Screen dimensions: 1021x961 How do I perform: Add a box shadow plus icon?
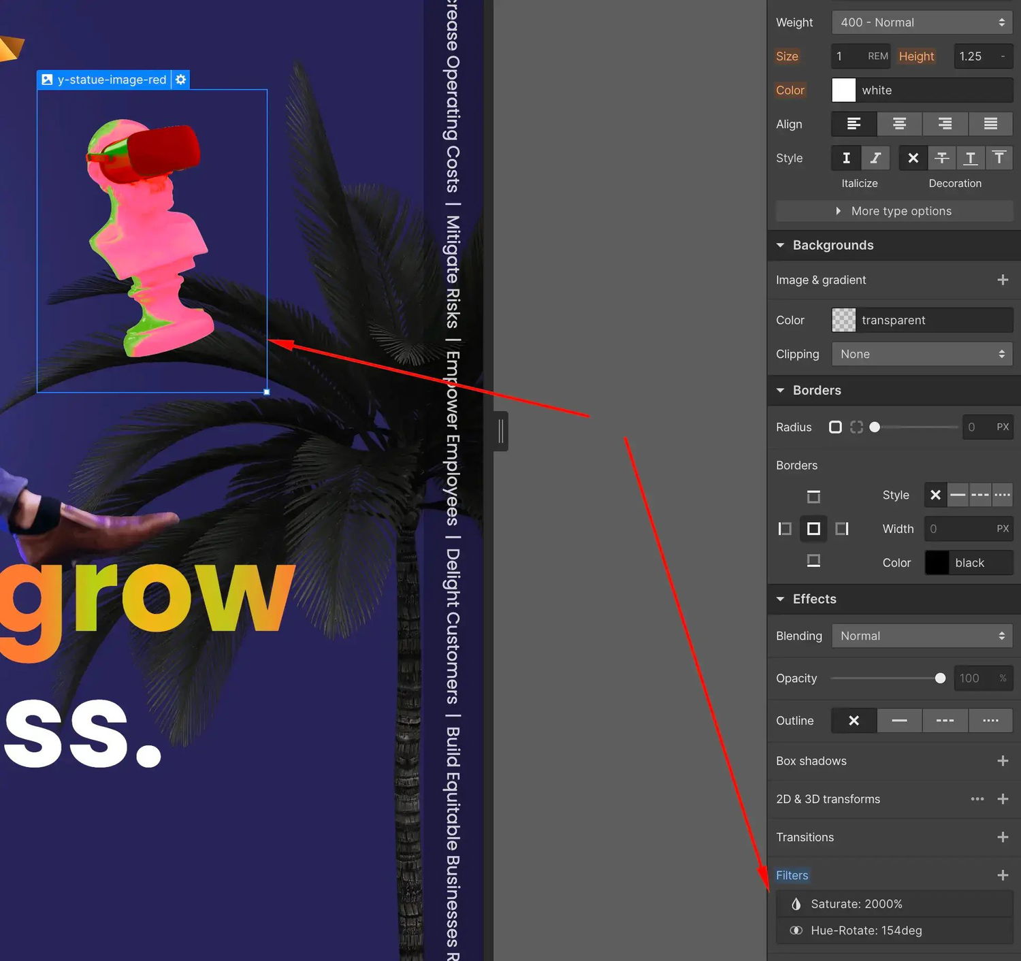pyautogui.click(x=1003, y=761)
